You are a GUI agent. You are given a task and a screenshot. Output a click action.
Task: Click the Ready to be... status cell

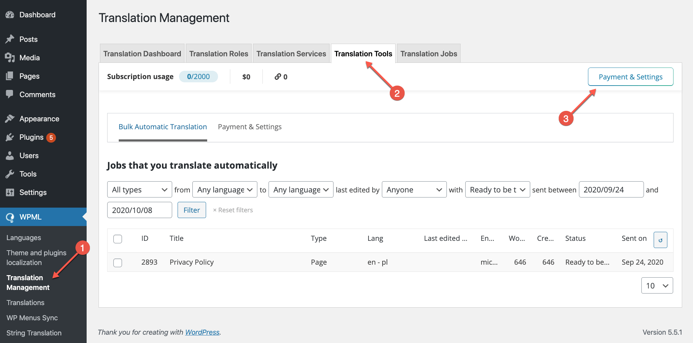click(587, 262)
